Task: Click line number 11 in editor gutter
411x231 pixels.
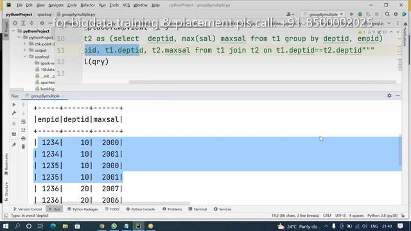Action: click(x=61, y=50)
